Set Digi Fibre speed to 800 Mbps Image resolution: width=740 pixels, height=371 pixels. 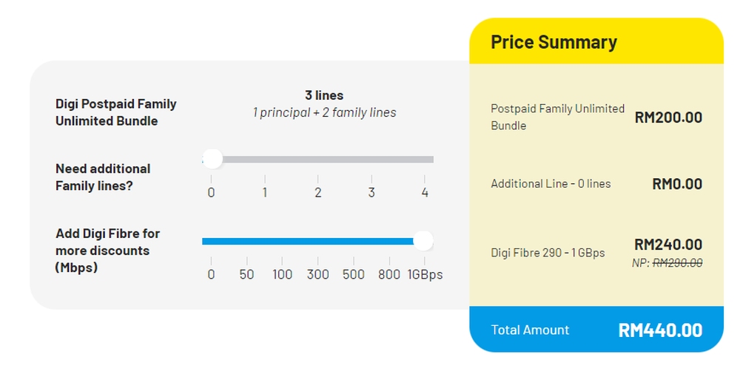coord(389,242)
